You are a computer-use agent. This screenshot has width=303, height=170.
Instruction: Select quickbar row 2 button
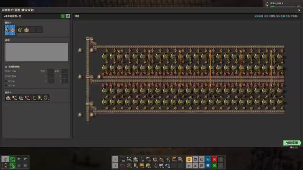click(115, 166)
